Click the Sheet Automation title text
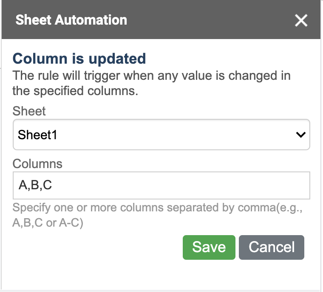 coord(71,20)
